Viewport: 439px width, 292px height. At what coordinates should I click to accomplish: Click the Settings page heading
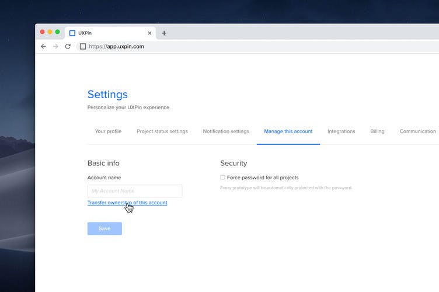coord(107,95)
